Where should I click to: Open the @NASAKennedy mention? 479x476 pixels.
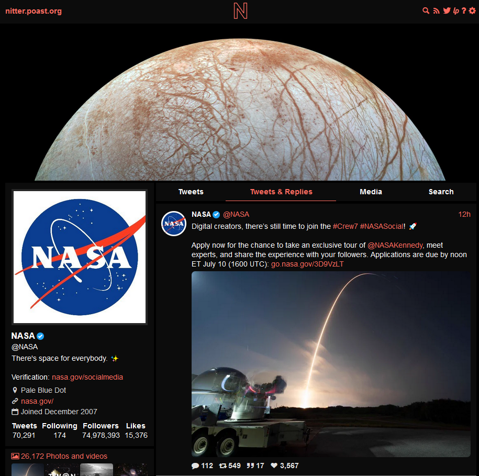coord(395,246)
